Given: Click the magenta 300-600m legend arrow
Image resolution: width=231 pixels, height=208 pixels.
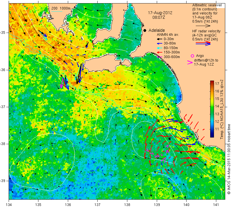Looking at the screenshot, I should point(159,57).
